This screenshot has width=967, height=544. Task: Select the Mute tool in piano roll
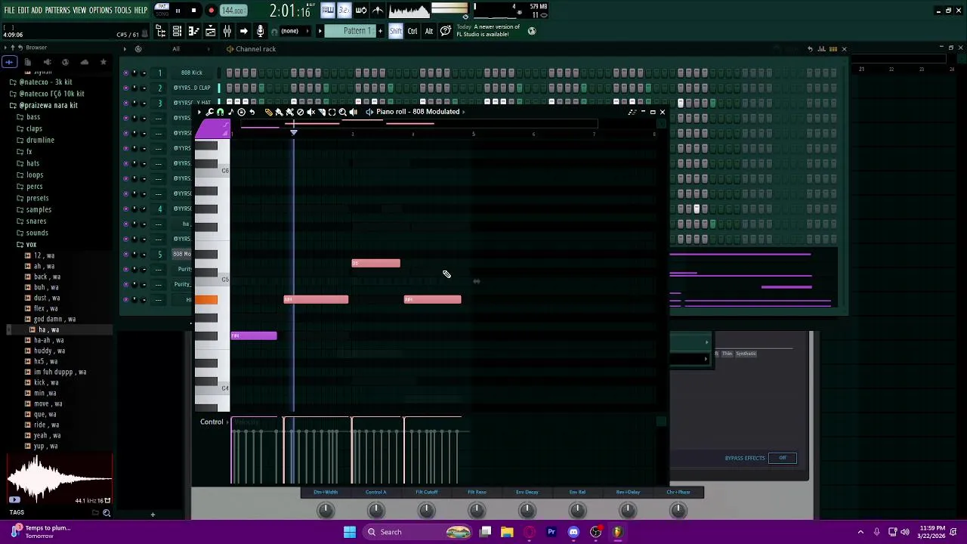tap(310, 112)
